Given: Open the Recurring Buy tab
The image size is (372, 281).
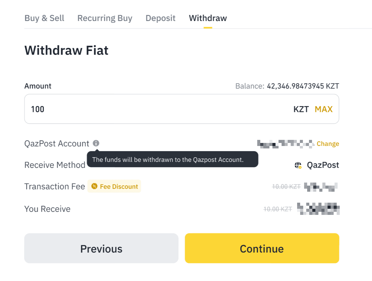Looking at the screenshot, I should point(105,18).
